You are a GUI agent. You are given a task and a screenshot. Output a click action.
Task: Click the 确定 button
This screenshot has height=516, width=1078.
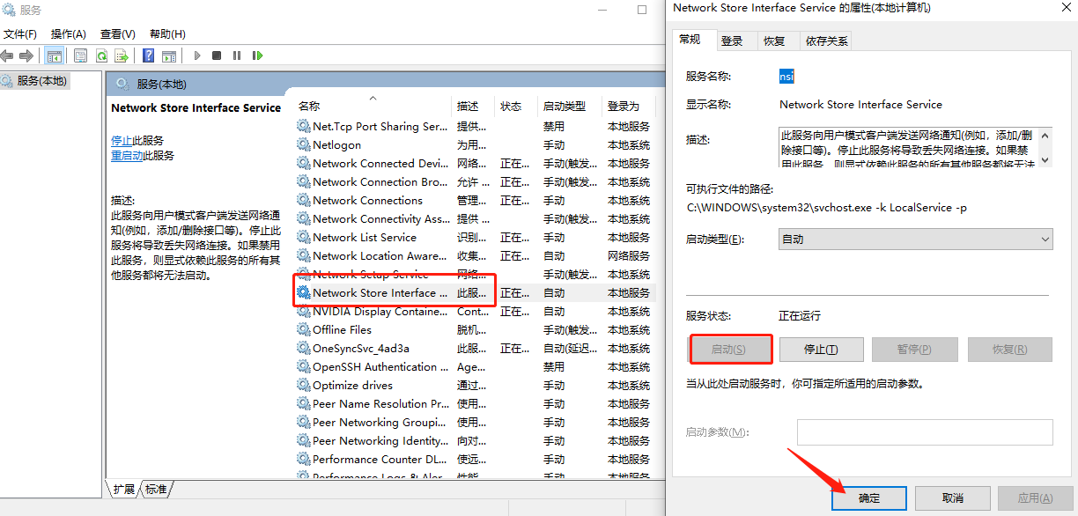tap(868, 498)
